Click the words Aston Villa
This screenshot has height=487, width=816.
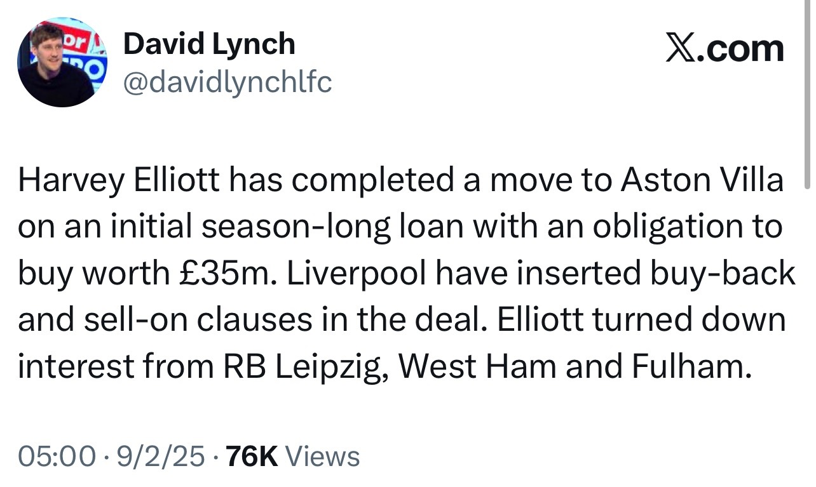[702, 182]
